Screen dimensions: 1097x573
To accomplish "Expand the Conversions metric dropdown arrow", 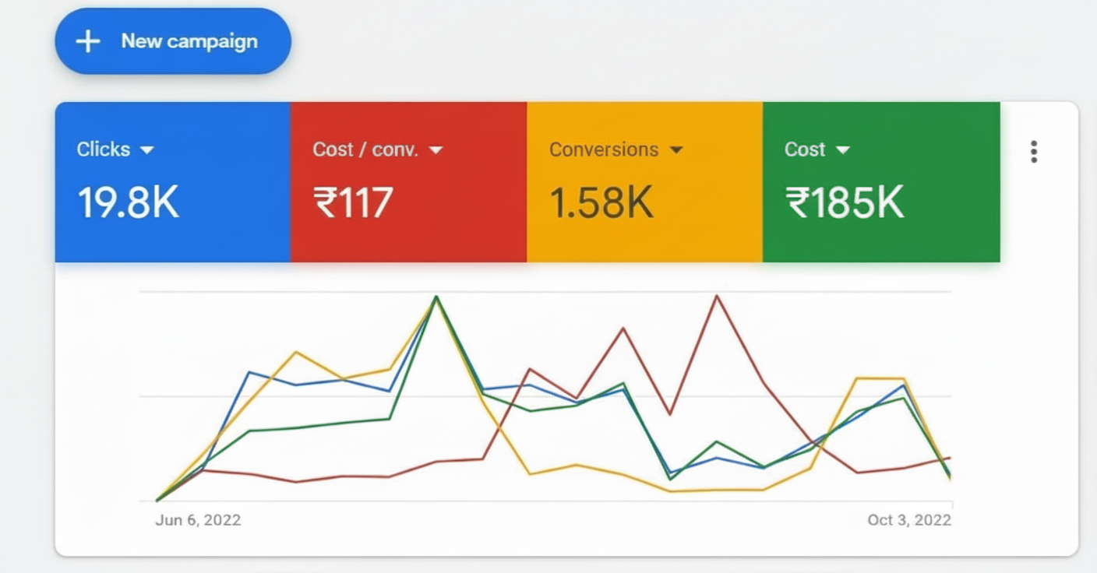I will tap(676, 150).
